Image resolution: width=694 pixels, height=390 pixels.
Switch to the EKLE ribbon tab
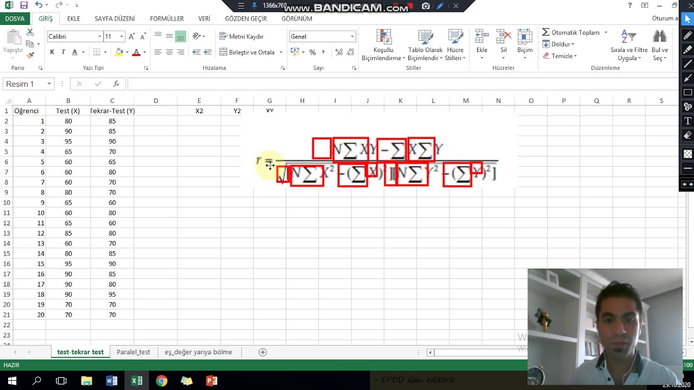[74, 18]
